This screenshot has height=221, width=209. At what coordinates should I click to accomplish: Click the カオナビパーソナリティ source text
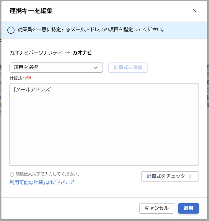click(36, 53)
